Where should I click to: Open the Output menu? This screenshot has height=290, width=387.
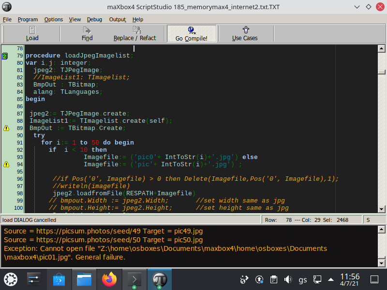pos(118,19)
